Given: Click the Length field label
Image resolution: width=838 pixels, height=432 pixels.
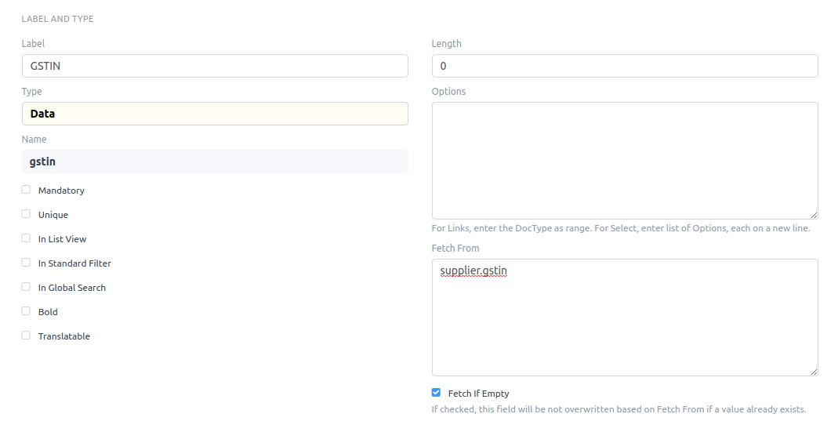Looking at the screenshot, I should [x=446, y=44].
